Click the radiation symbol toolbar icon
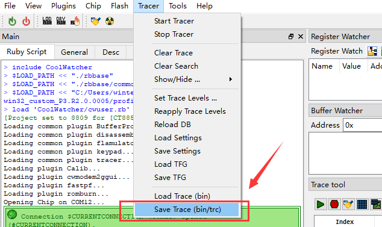The height and width of the screenshot is (227, 382). 110,21
